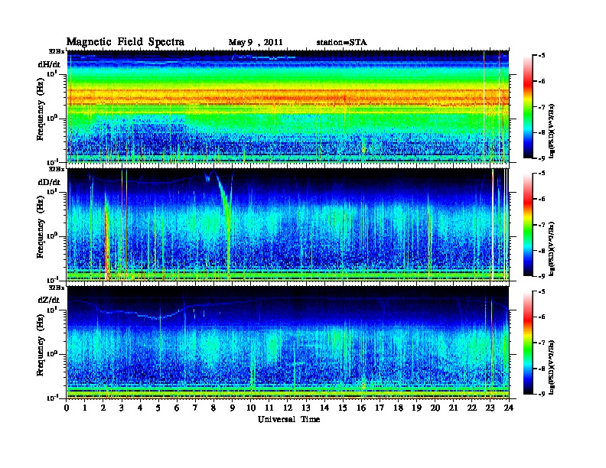Click the "-9" tick on dH/dt color bar
The image size is (606, 468).
(x=542, y=158)
